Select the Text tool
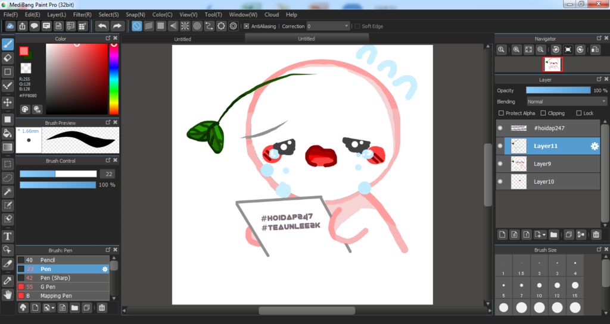The image size is (610, 324). [7, 236]
